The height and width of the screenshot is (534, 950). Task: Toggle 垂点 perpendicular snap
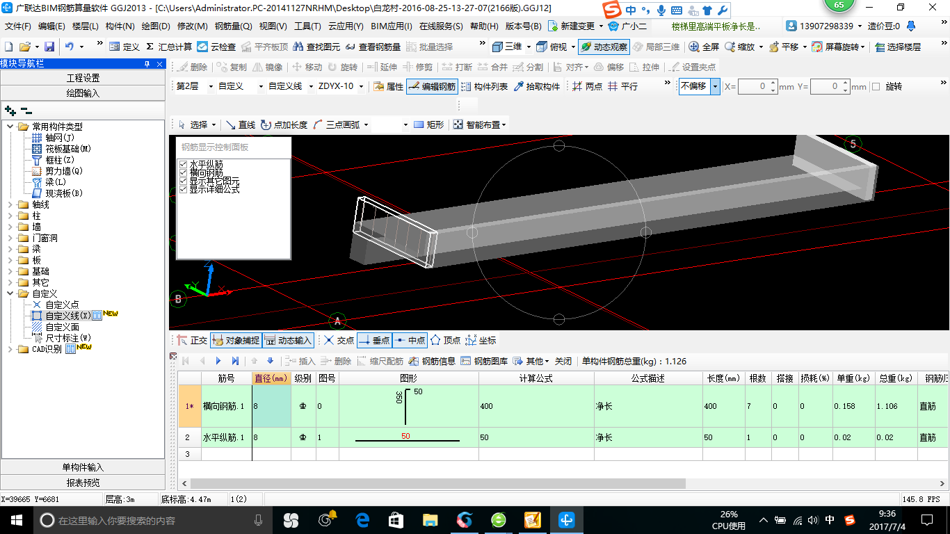[x=374, y=340]
